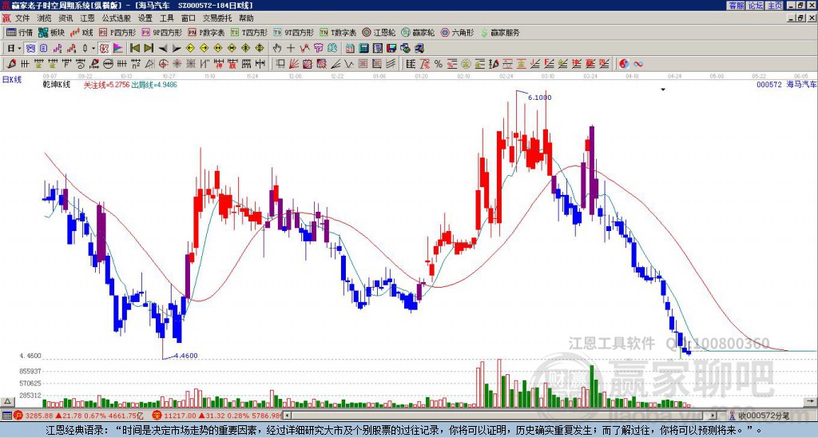Click the 4.4600 low price label
This screenshot has height=438, width=818.
(185, 356)
